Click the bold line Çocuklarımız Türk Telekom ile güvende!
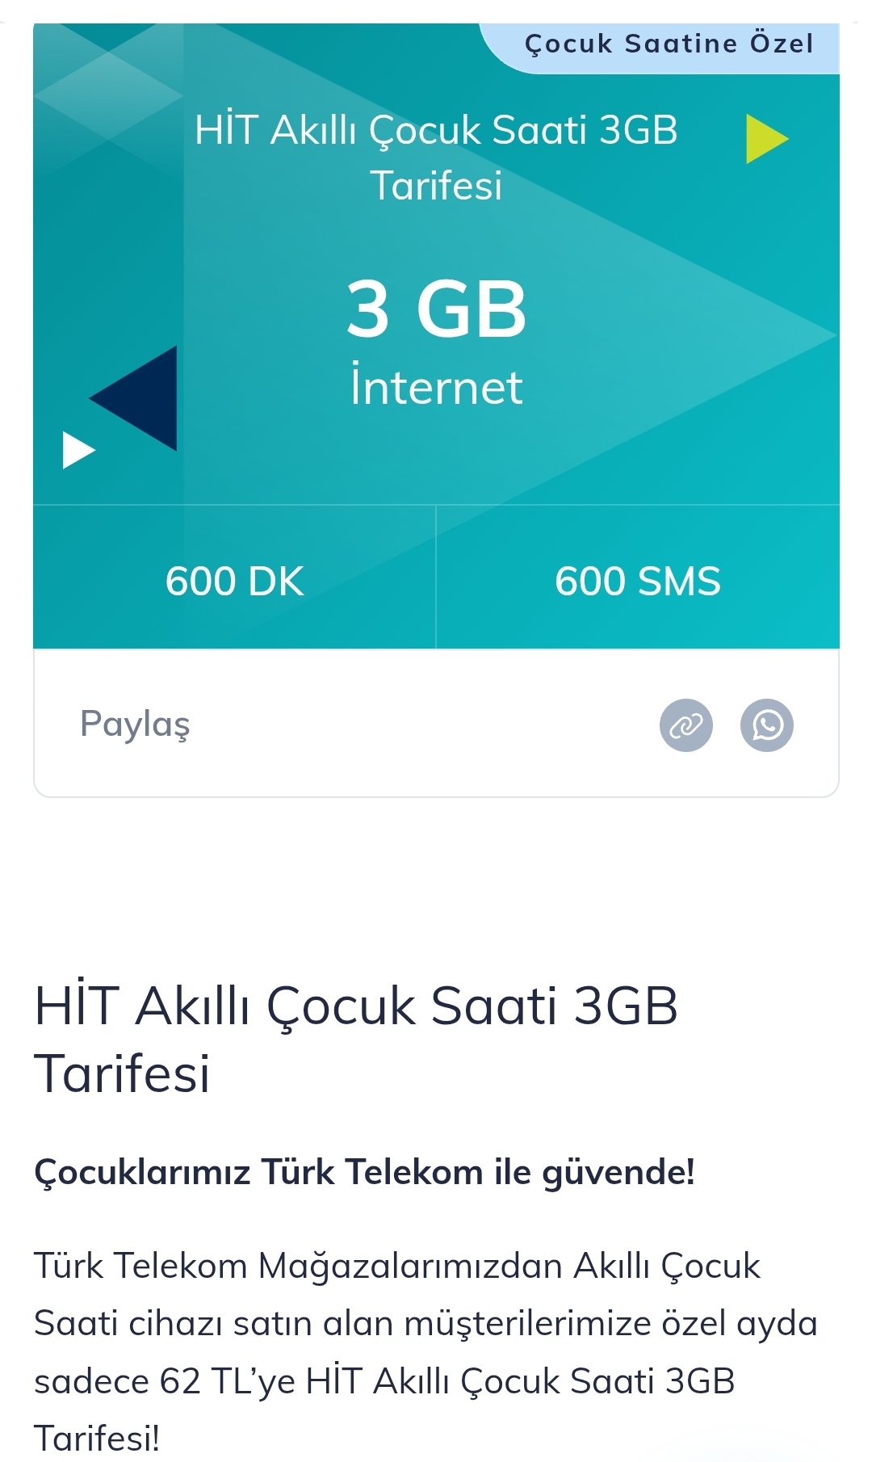Screen dimensions: 872x1462 (x=365, y=1172)
